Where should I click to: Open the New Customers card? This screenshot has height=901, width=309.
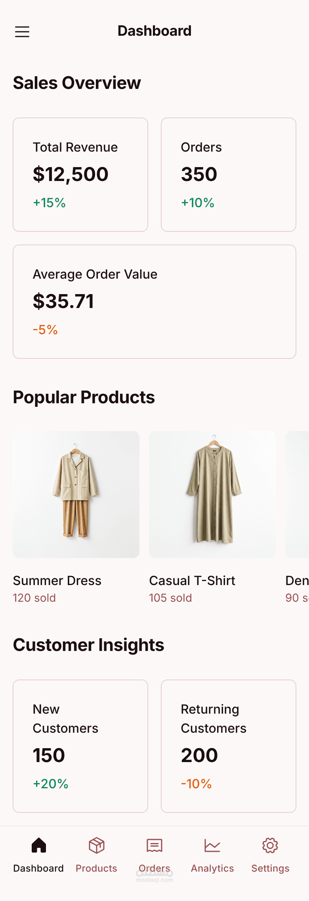80,746
